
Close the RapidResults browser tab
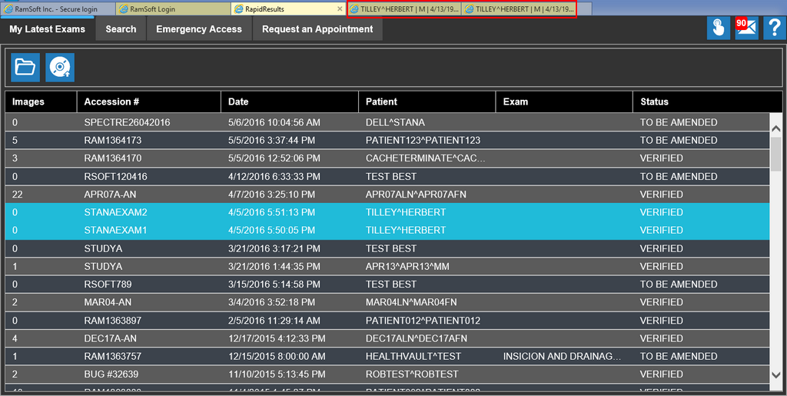pos(340,9)
